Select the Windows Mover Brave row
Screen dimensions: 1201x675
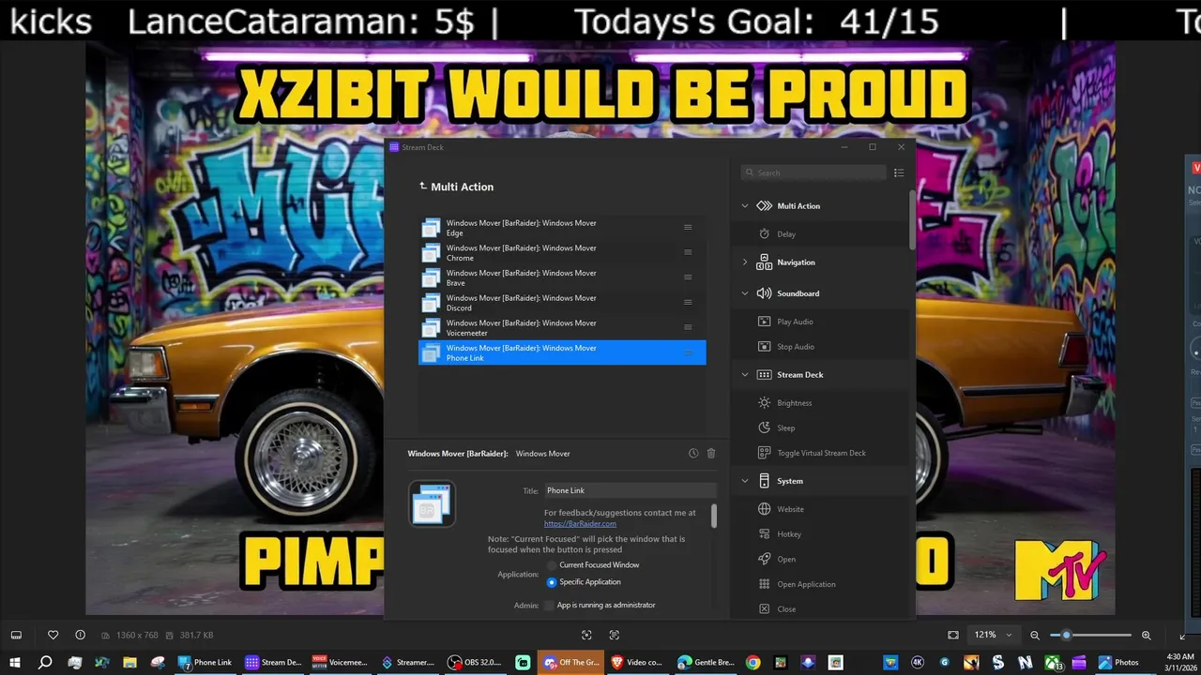pyautogui.click(x=562, y=277)
